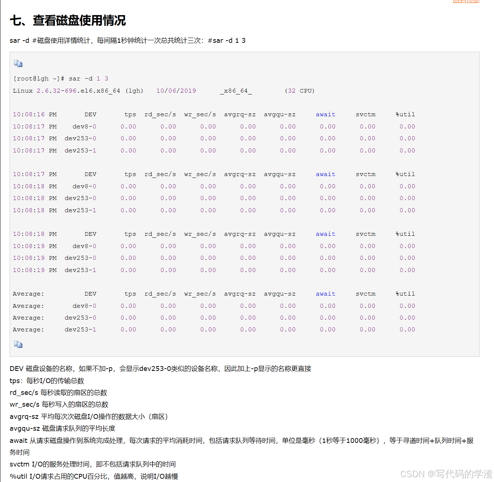This screenshot has height=482, width=494.
Task: Click the hostname (lgh) in the Linux line
Action: click(134, 91)
